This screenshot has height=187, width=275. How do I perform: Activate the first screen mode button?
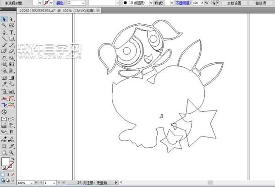click(x=3, y=180)
